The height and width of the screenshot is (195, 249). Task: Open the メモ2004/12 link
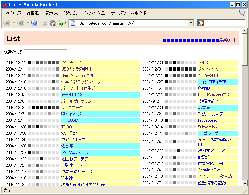pos(72,95)
